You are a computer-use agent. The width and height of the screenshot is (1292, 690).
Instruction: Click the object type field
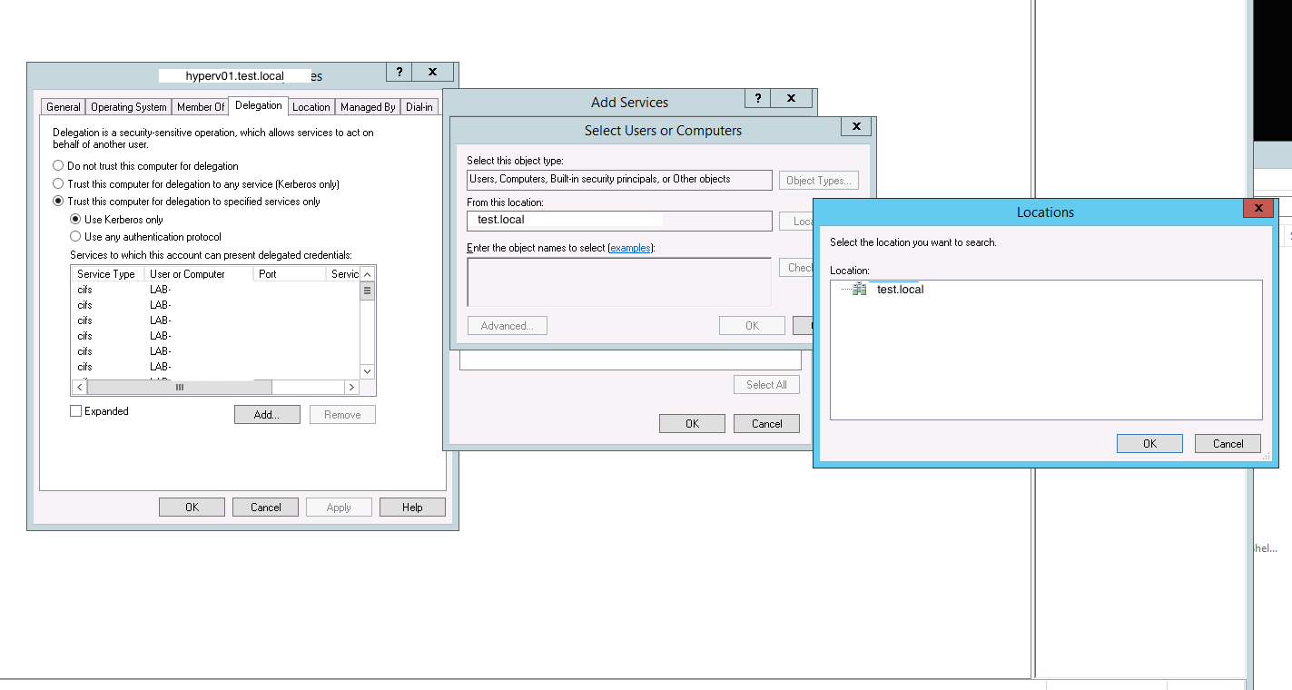[x=619, y=180]
